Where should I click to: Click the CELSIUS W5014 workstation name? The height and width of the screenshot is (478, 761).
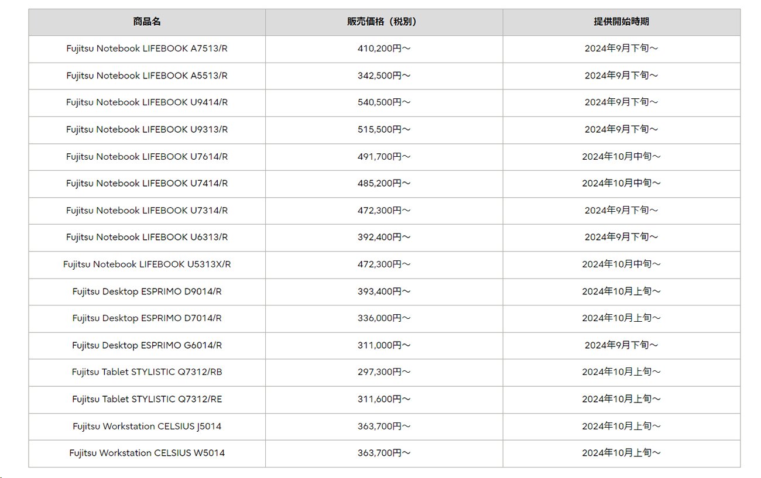(x=147, y=453)
